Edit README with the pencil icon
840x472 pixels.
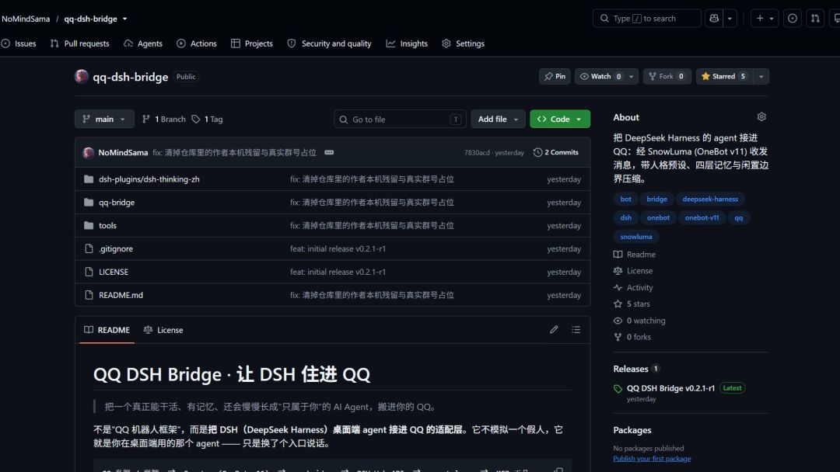554,329
